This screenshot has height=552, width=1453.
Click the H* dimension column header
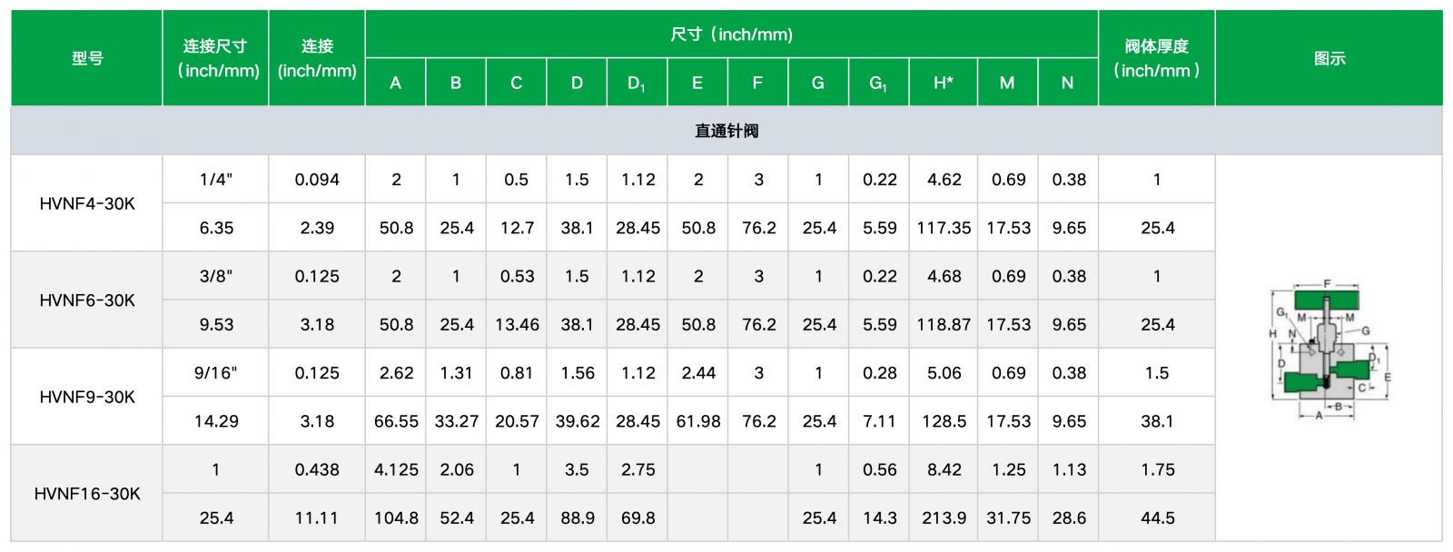[944, 83]
